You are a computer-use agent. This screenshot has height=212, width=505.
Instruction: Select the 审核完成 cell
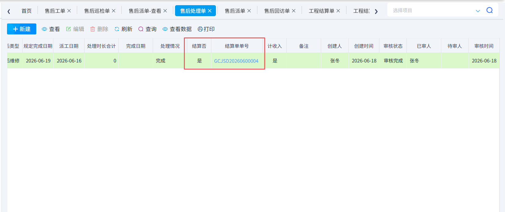pos(393,61)
